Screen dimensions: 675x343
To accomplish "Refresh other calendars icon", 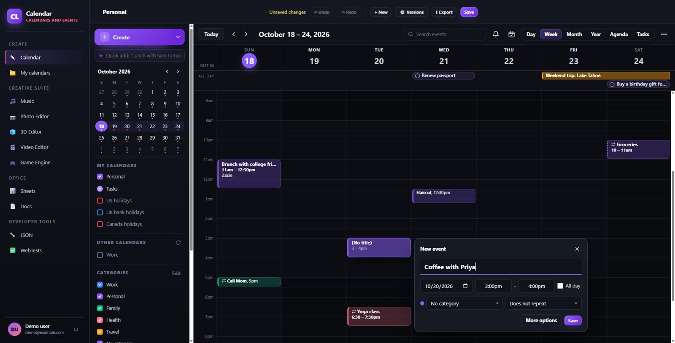I will pos(178,242).
